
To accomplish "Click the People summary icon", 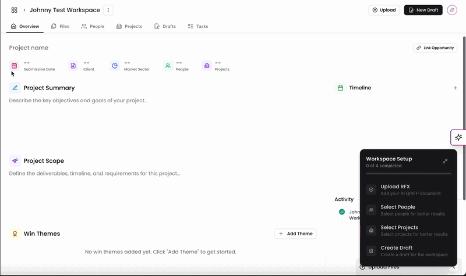I will (x=168, y=66).
